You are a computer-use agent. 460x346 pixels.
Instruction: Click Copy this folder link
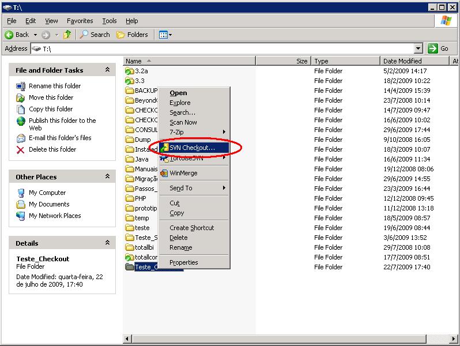51,109
